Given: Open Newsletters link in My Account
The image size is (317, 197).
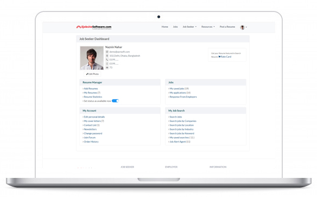Looking at the screenshot, I should coord(90,130).
